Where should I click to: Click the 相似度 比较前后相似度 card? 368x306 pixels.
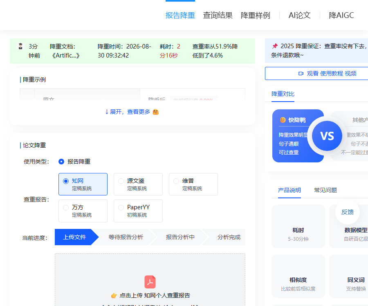(298, 276)
